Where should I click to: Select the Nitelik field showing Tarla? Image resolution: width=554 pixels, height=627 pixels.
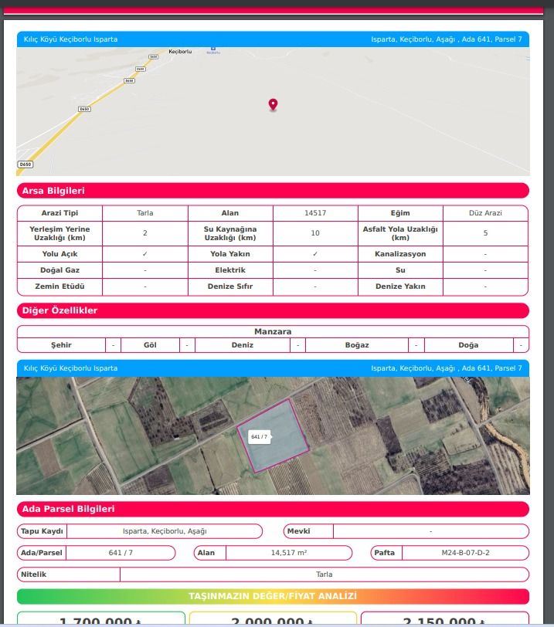point(324,574)
